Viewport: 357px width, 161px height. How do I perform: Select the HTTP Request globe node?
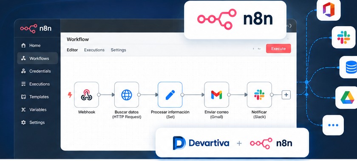click(127, 94)
